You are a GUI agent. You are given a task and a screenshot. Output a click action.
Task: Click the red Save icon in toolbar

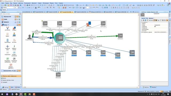click(11, 5)
